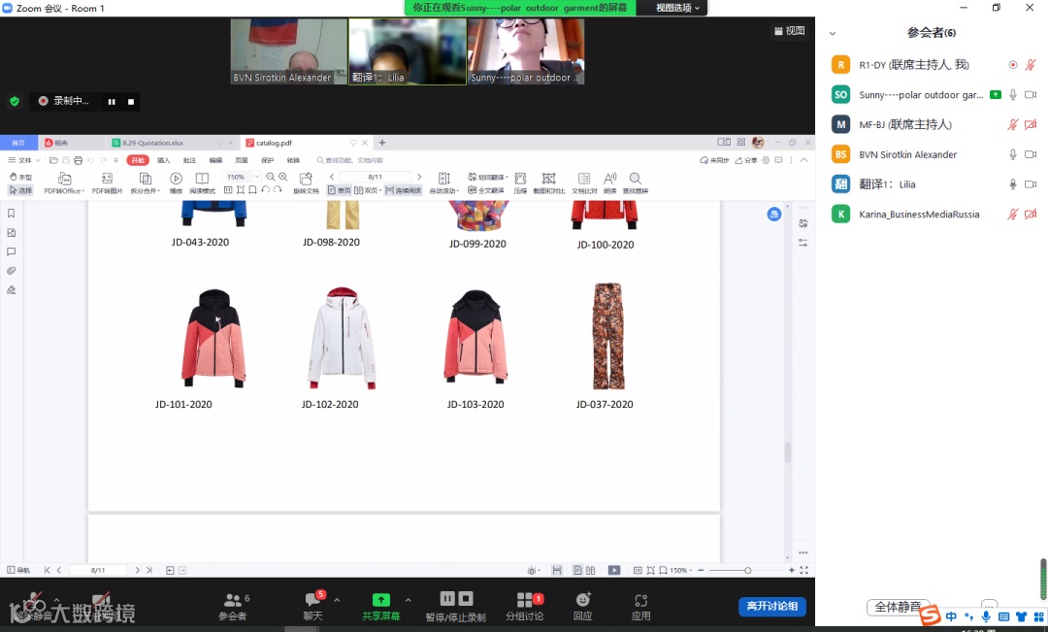Click the 8/11 page number field in toolbar
The height and width of the screenshot is (632, 1048).
point(375,178)
